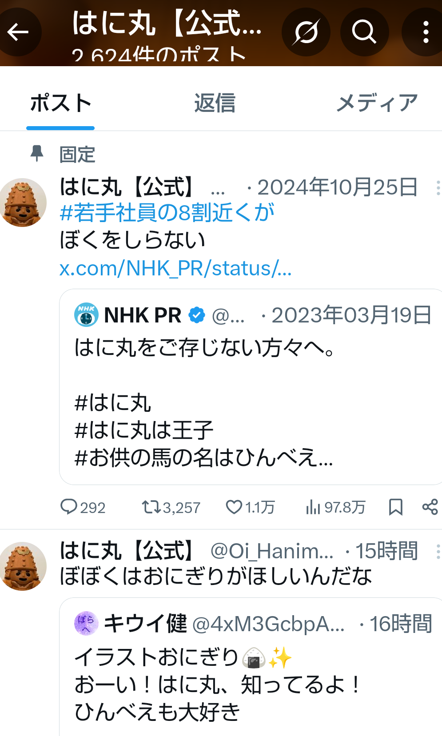The width and height of the screenshot is (442, 736).
Task: Switch to the メディア tab
Action: click(x=377, y=103)
